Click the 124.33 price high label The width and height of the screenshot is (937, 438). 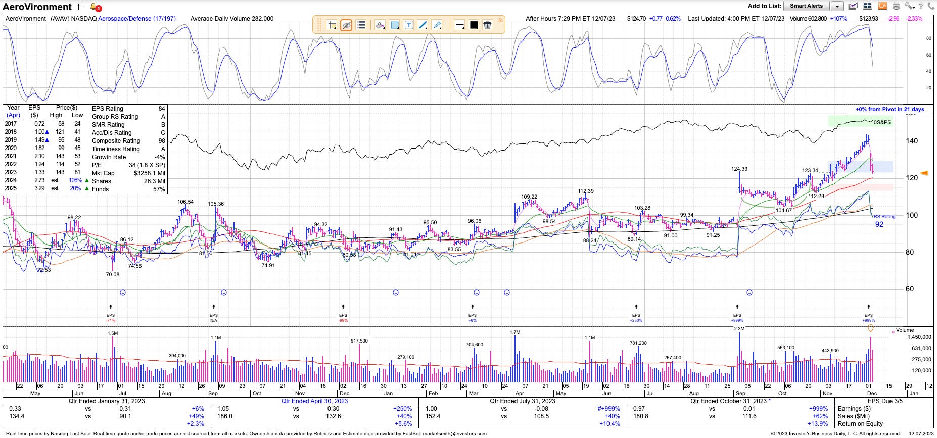(739, 169)
